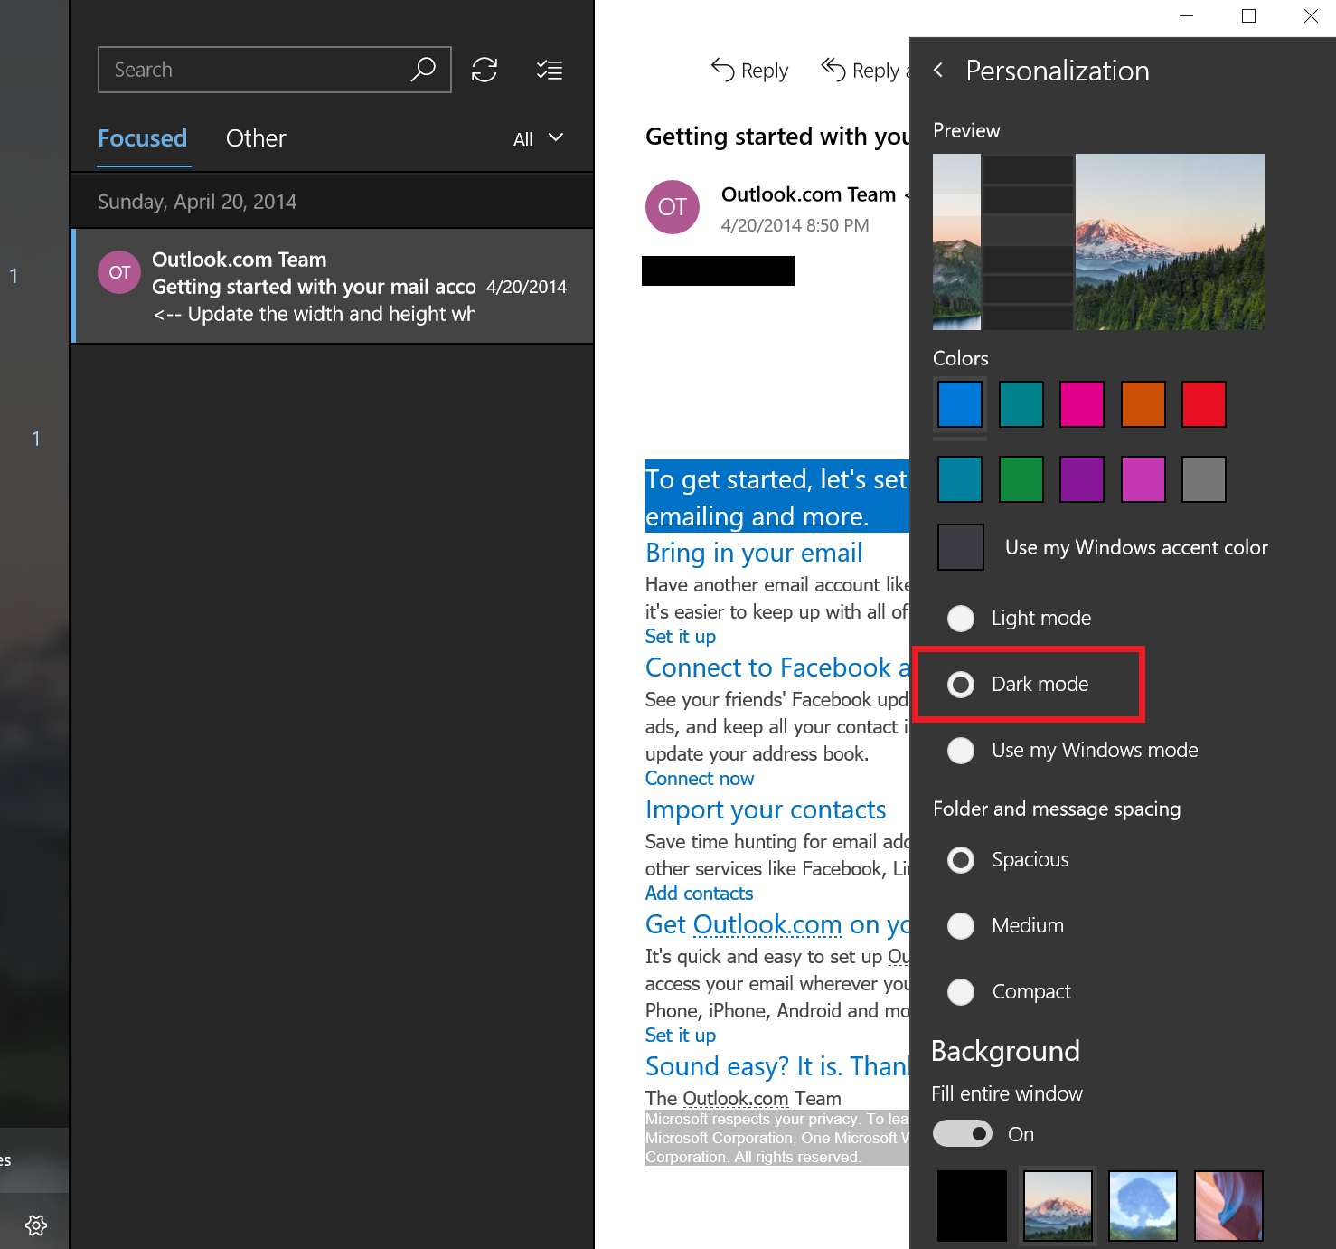This screenshot has width=1336, height=1249.
Task: Choose Compact message spacing
Action: click(1009, 992)
